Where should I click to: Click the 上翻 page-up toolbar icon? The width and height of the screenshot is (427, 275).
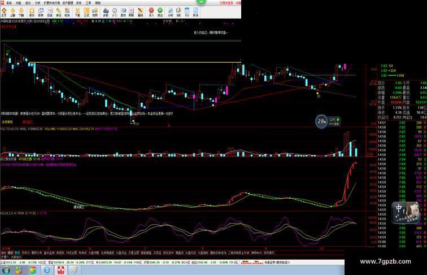click(12, 12)
